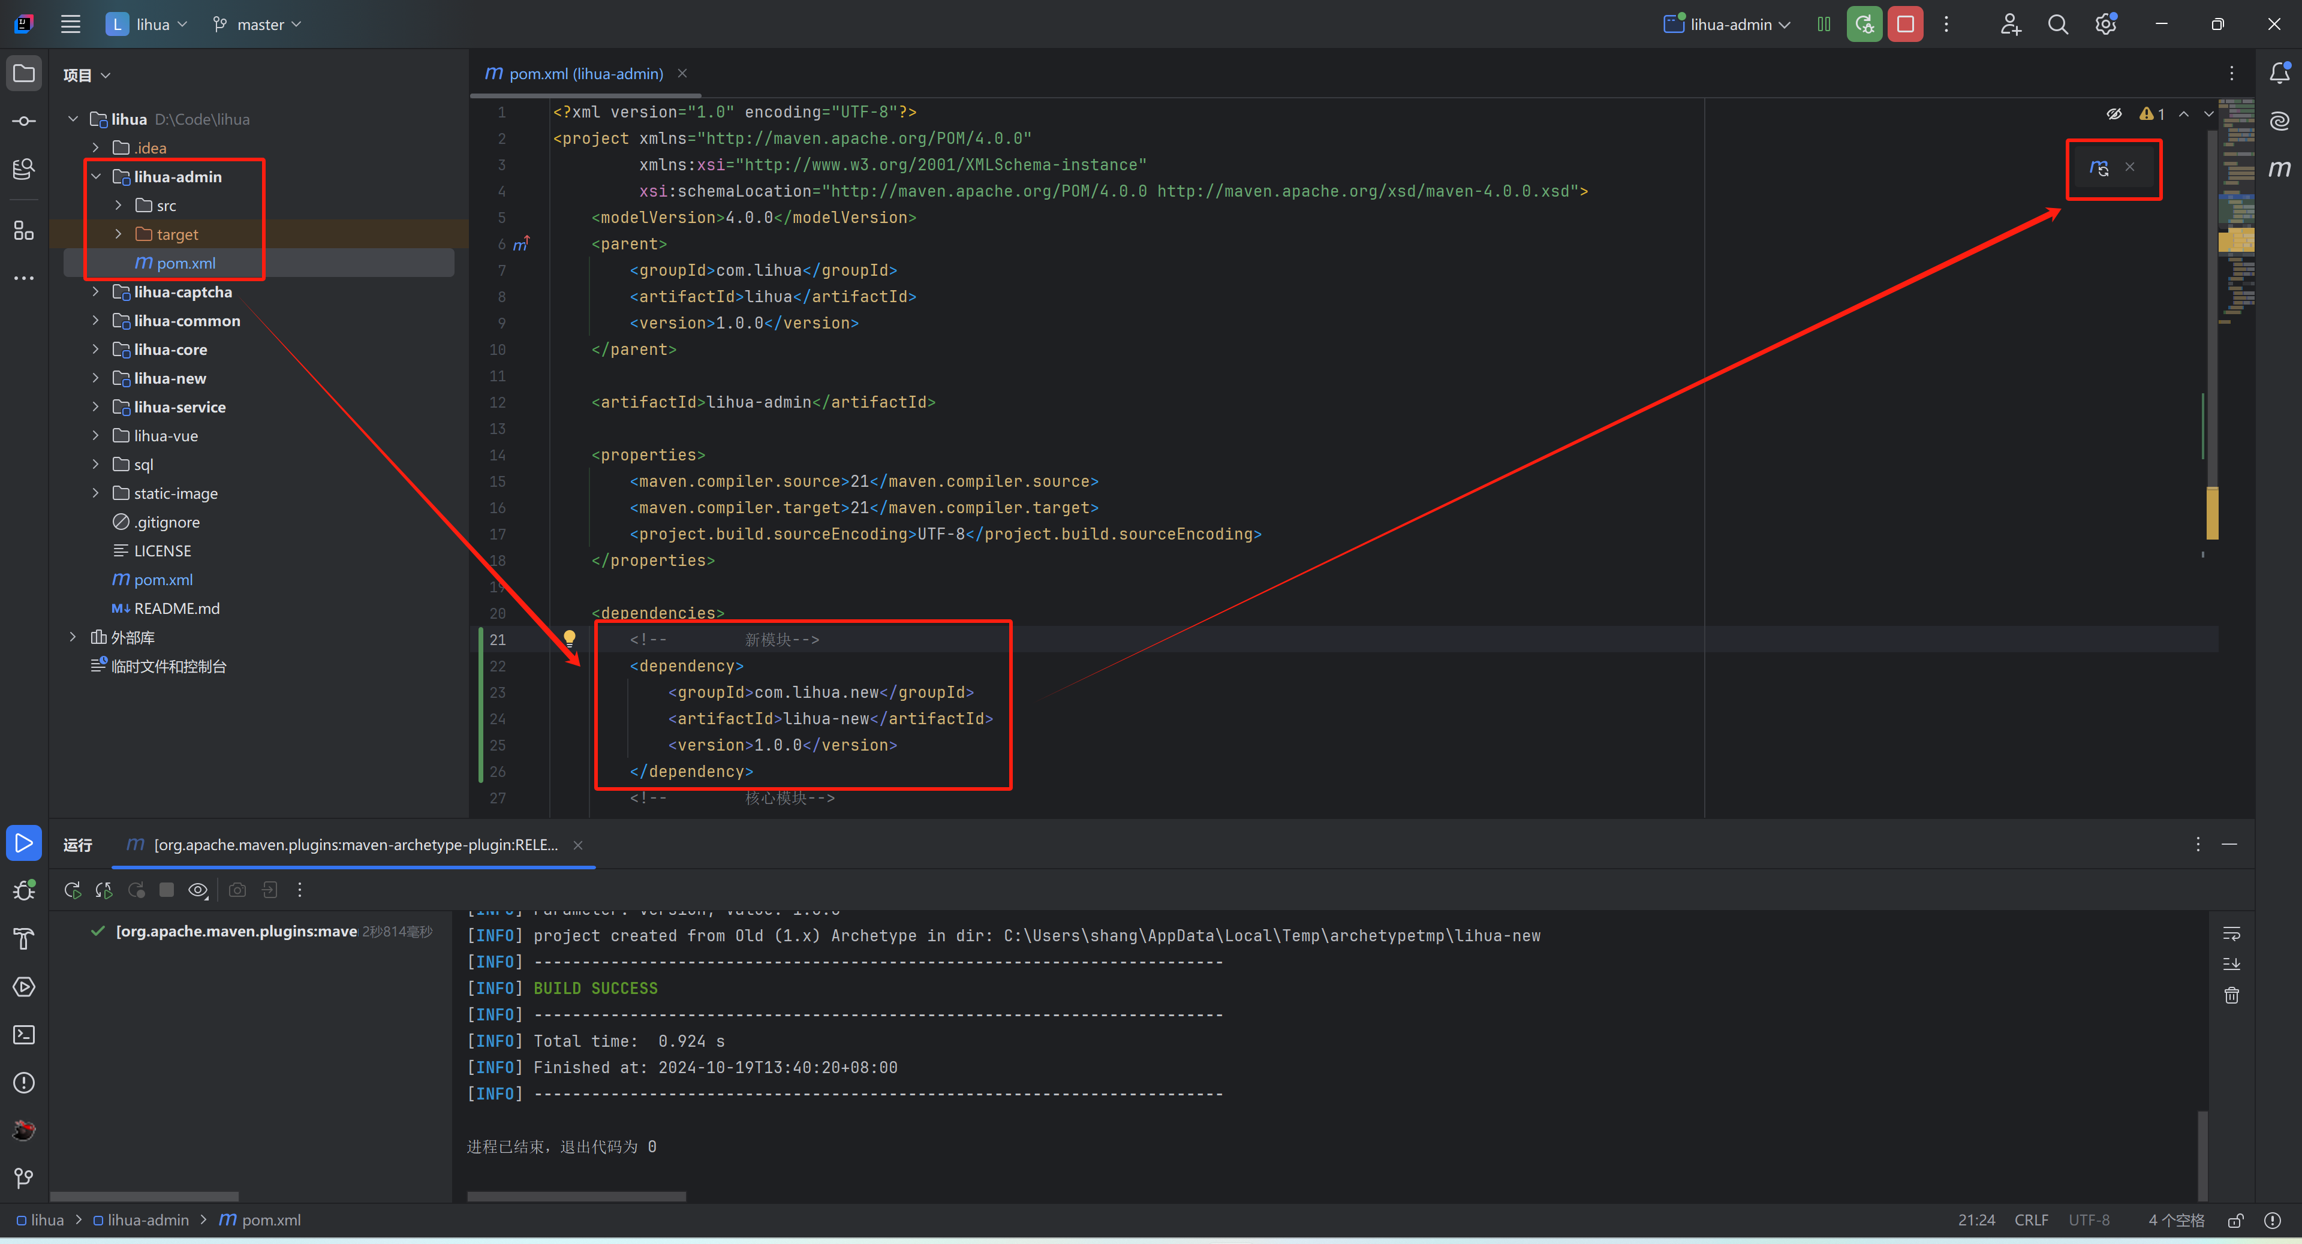Toggle reader mode eye icon in editor
This screenshot has height=1244, width=2302.
pos(2114,113)
